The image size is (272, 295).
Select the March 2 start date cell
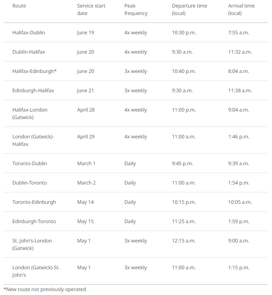tap(86, 183)
